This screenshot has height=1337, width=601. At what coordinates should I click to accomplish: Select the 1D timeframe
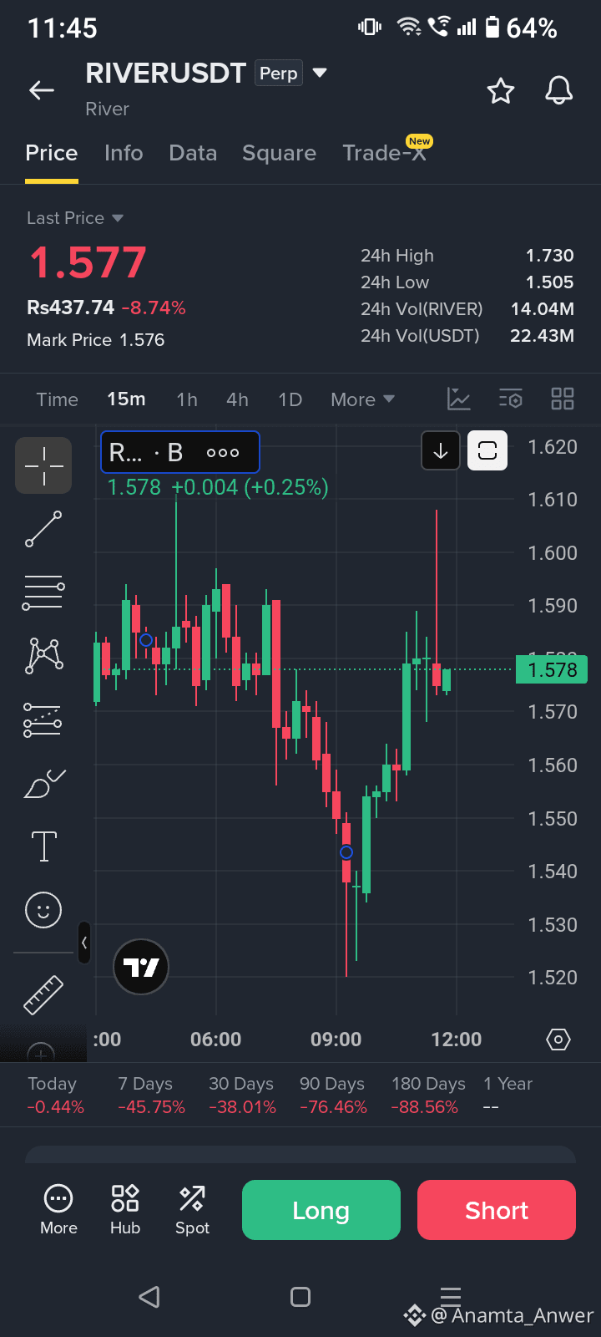pyautogui.click(x=290, y=399)
